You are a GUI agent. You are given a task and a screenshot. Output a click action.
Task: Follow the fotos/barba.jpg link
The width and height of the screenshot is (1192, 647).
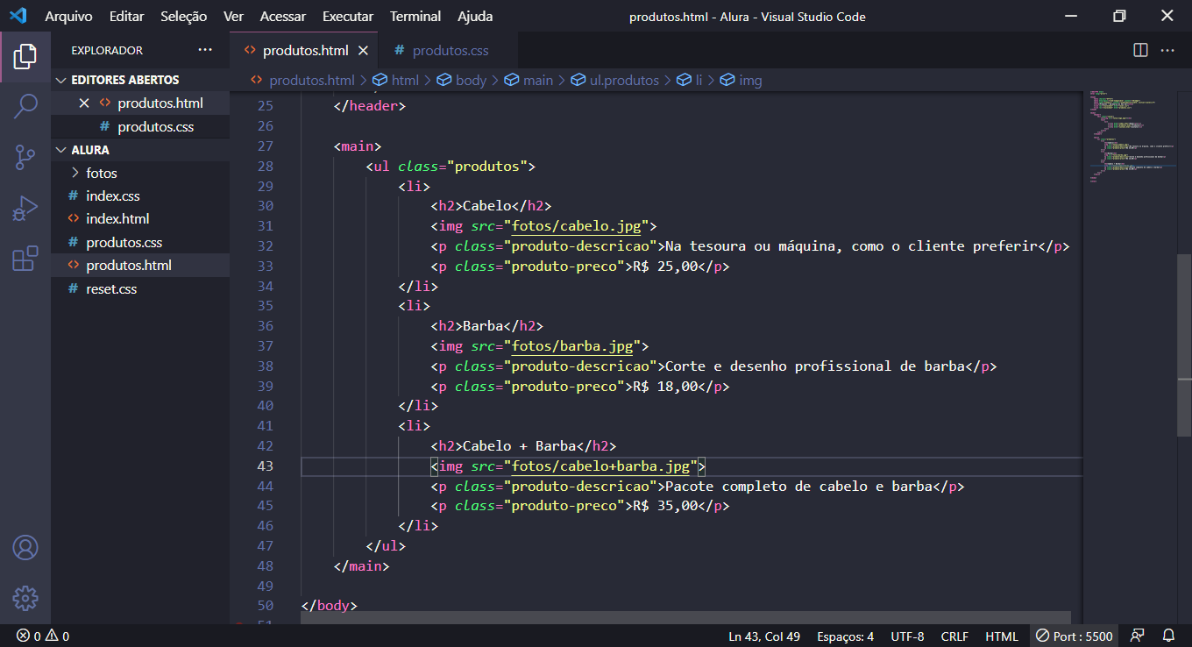click(571, 346)
